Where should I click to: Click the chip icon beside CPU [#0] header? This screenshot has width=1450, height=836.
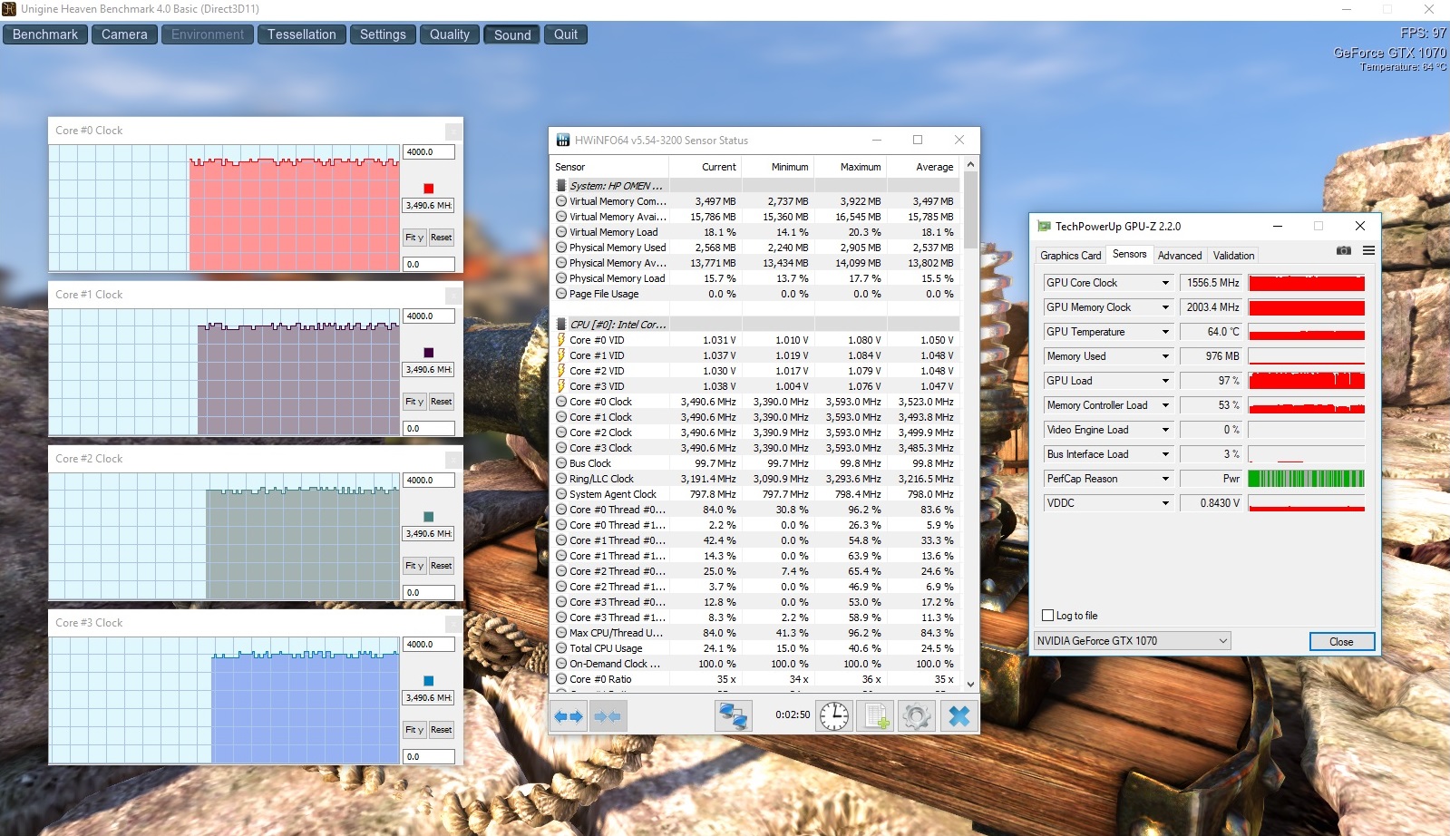point(561,325)
